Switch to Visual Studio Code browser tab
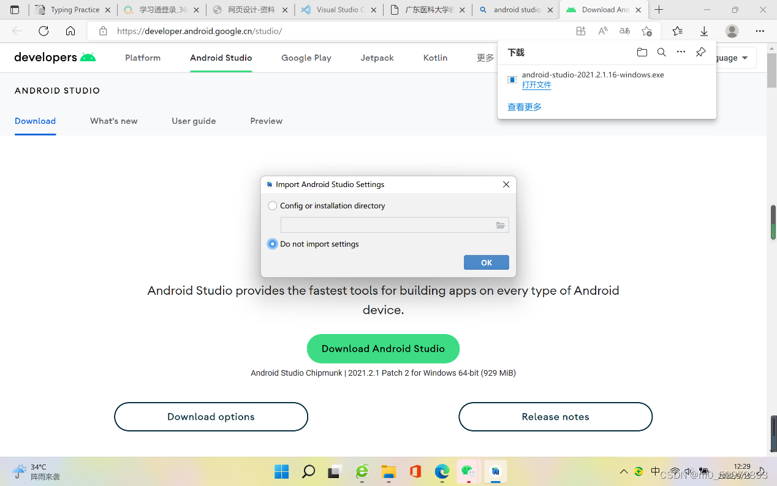The height and width of the screenshot is (486, 777). pyautogui.click(x=339, y=10)
